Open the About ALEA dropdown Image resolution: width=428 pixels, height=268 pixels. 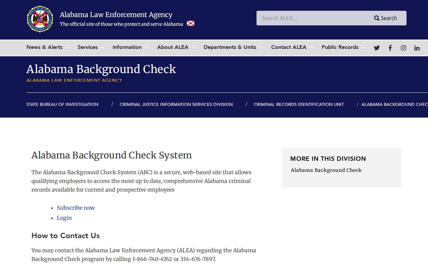point(176,47)
